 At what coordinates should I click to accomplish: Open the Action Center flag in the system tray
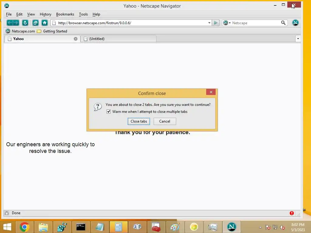click(x=268, y=227)
